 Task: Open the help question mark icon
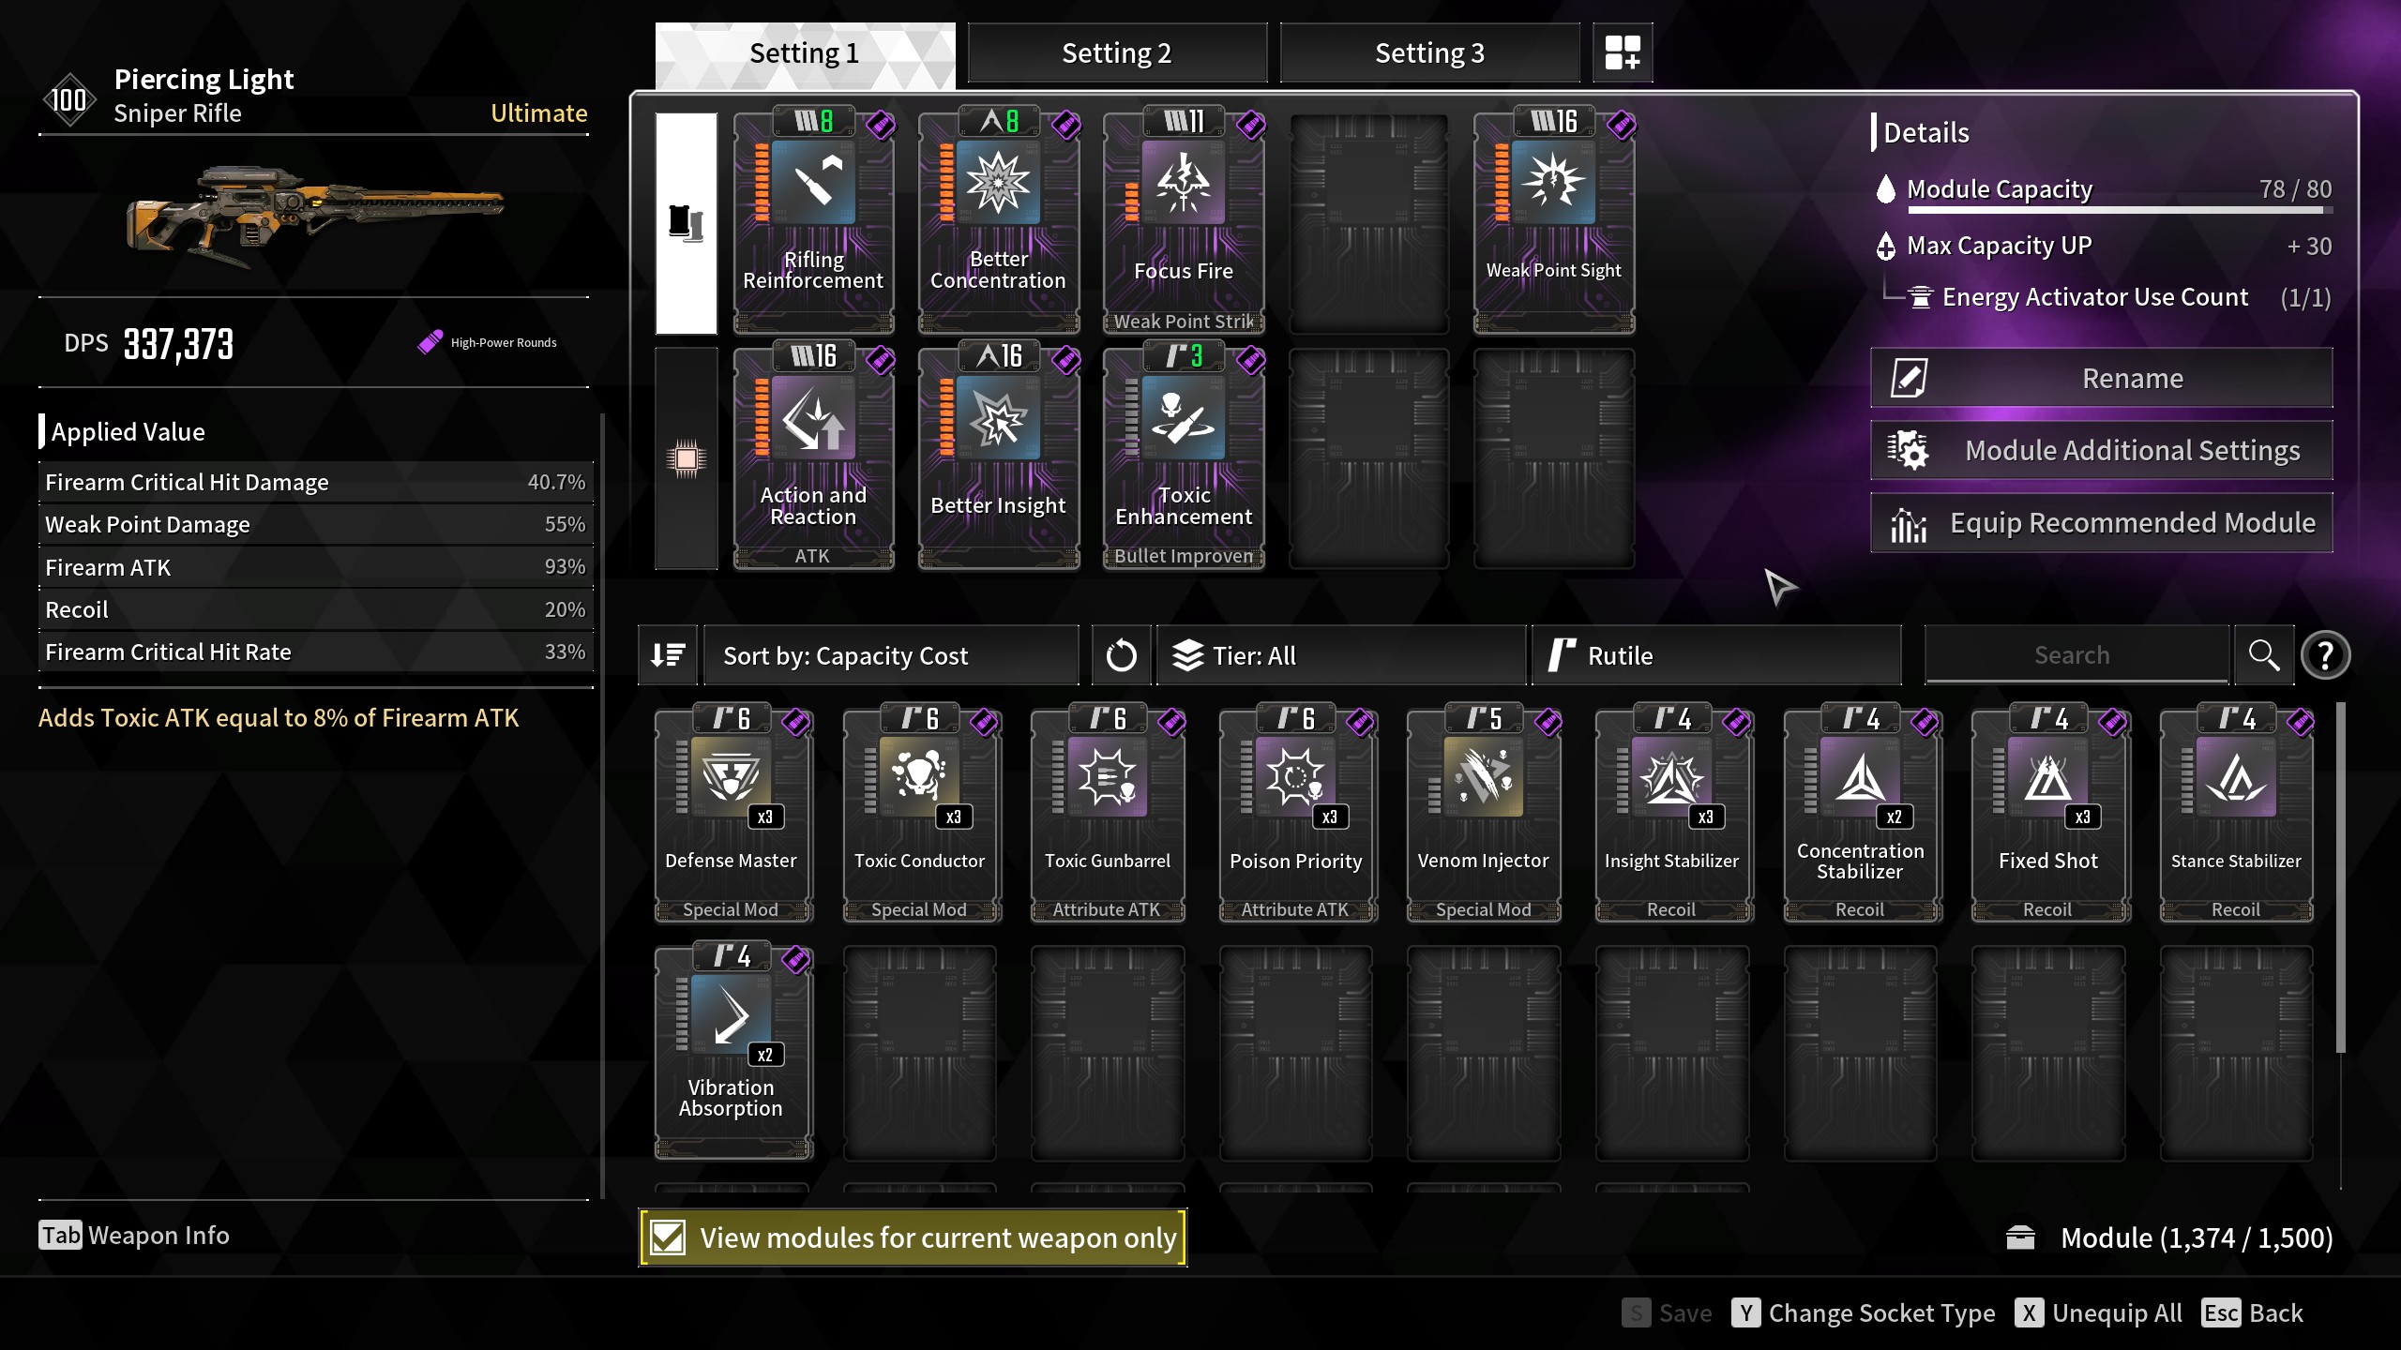coord(2325,655)
